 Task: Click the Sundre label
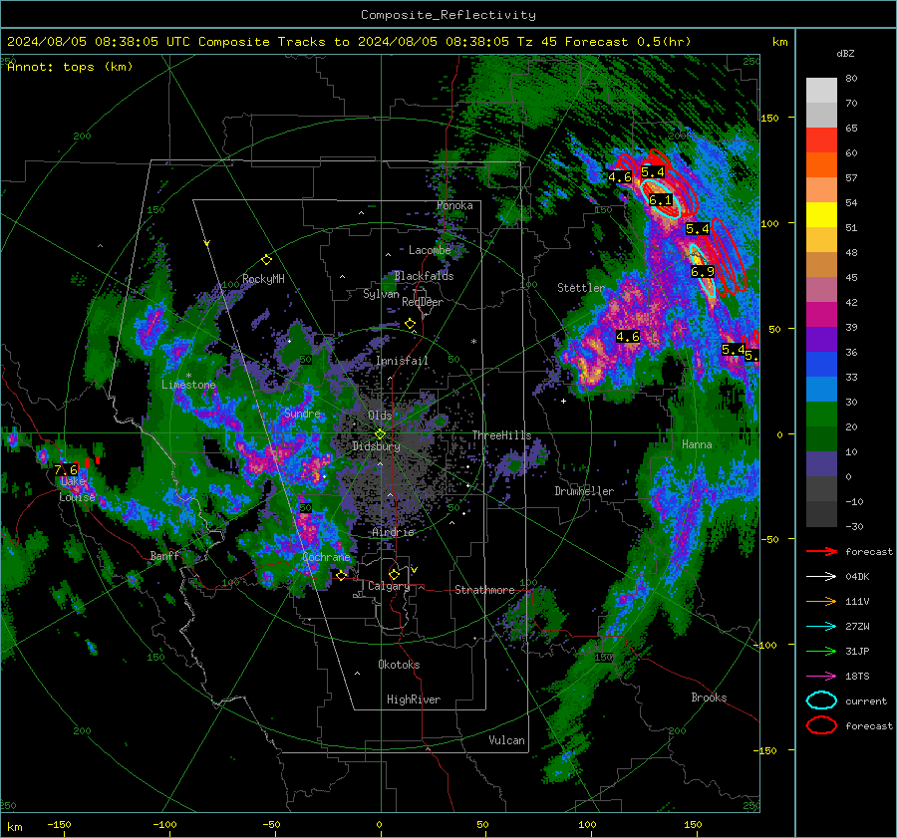[302, 414]
